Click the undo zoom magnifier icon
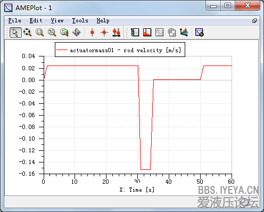The image size is (264, 212). (64, 32)
